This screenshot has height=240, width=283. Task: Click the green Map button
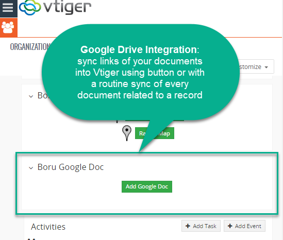point(155,133)
